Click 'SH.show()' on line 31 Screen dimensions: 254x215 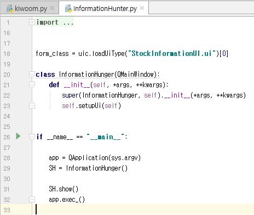point(63,189)
